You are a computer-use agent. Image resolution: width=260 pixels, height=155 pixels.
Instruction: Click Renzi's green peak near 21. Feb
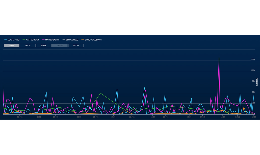101,93
